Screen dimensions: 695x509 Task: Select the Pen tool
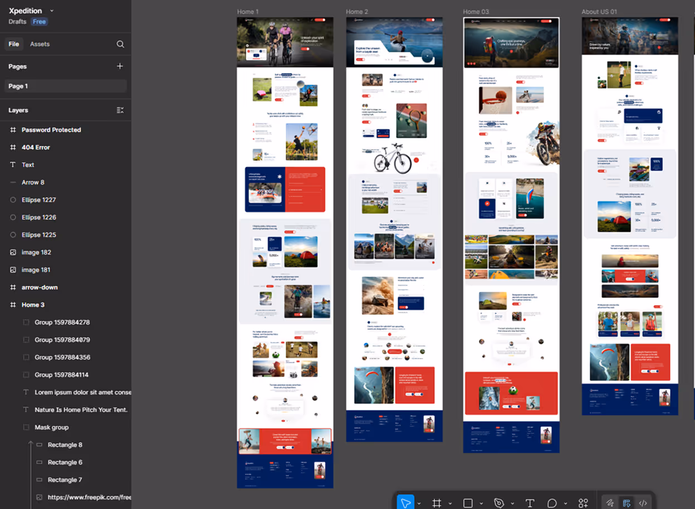click(500, 502)
